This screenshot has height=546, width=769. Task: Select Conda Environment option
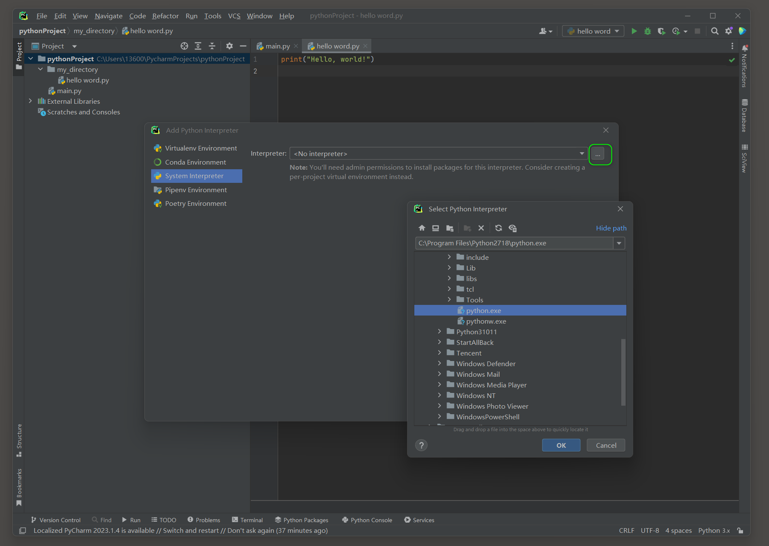(197, 162)
